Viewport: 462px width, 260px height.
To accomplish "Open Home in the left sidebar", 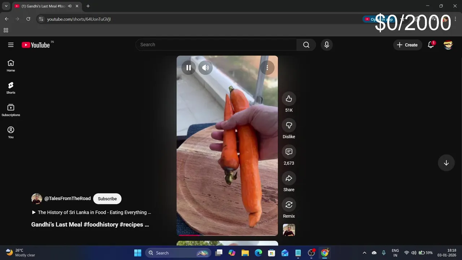I will [11, 66].
